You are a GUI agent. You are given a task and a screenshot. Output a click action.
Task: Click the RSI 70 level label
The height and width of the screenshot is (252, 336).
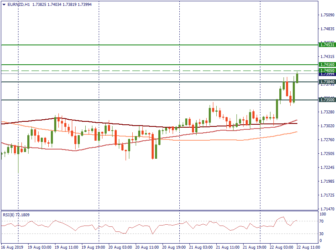click(x=321, y=221)
